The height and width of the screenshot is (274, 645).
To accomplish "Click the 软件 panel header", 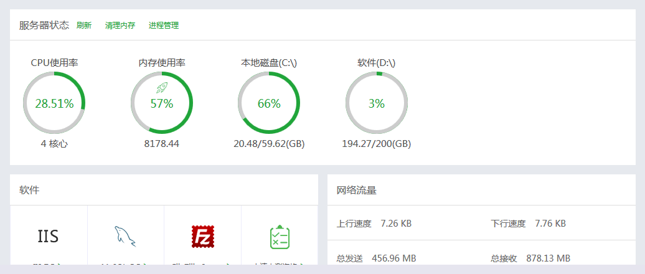I will pos(29,190).
